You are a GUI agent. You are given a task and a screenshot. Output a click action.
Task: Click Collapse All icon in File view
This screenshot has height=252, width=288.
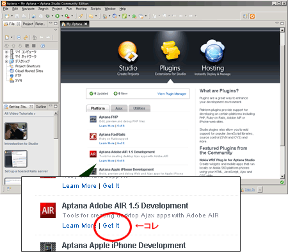(19, 38)
